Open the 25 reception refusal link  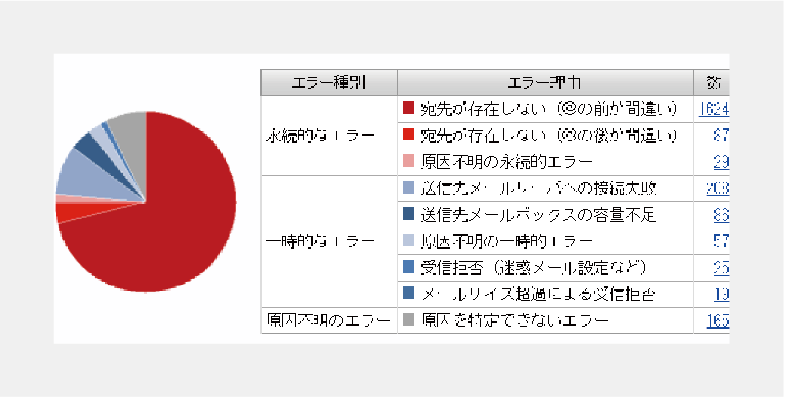pyautogui.click(x=721, y=268)
